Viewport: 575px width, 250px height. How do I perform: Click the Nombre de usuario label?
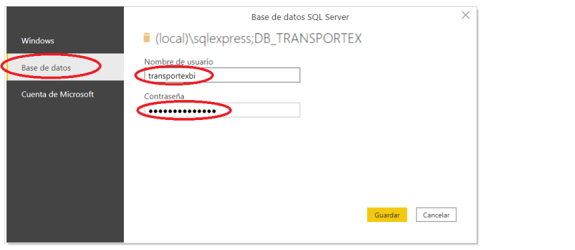pos(179,62)
